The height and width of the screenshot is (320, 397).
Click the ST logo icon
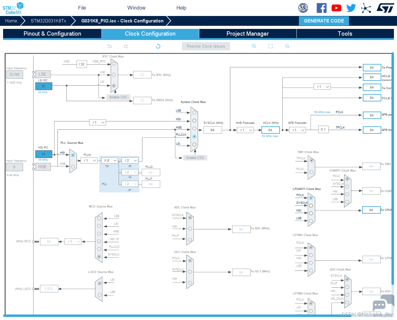385,8
